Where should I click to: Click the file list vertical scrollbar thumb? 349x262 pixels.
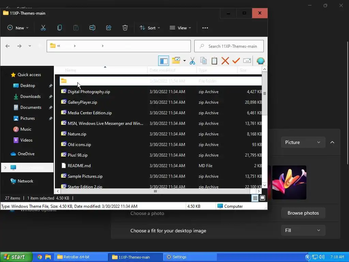click(264, 93)
